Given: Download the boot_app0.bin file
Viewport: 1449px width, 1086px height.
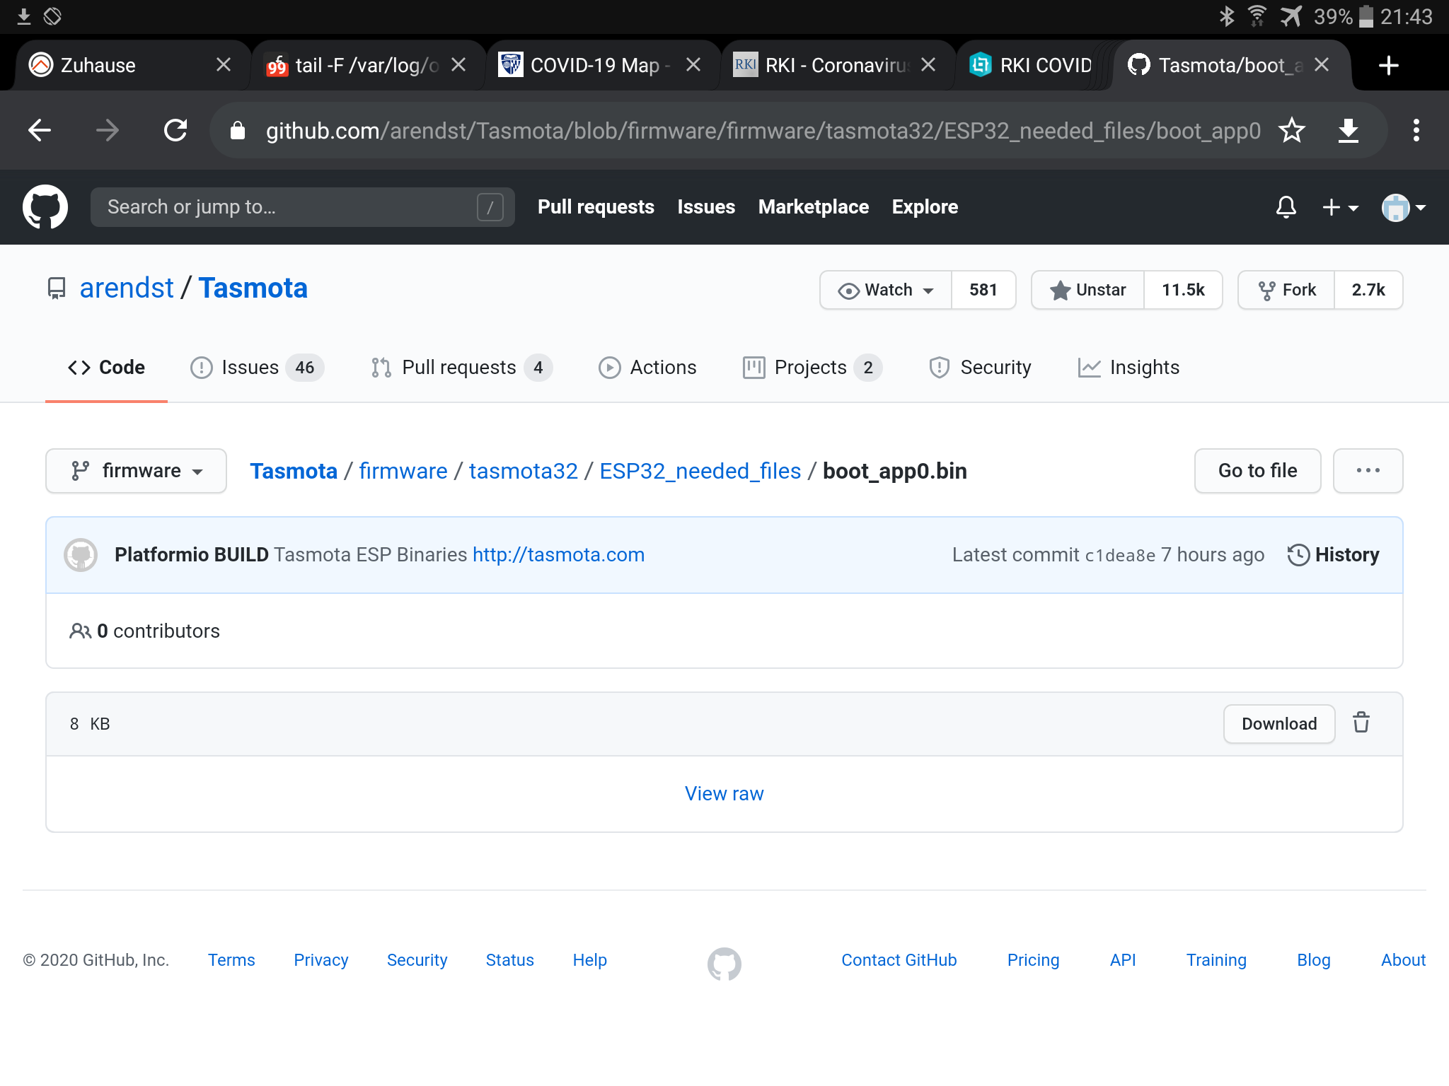Looking at the screenshot, I should pyautogui.click(x=1278, y=723).
